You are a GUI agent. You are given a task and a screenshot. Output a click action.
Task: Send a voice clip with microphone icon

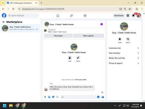click(45, 97)
